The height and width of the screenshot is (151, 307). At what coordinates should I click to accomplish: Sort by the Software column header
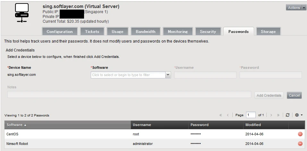coord(68,125)
